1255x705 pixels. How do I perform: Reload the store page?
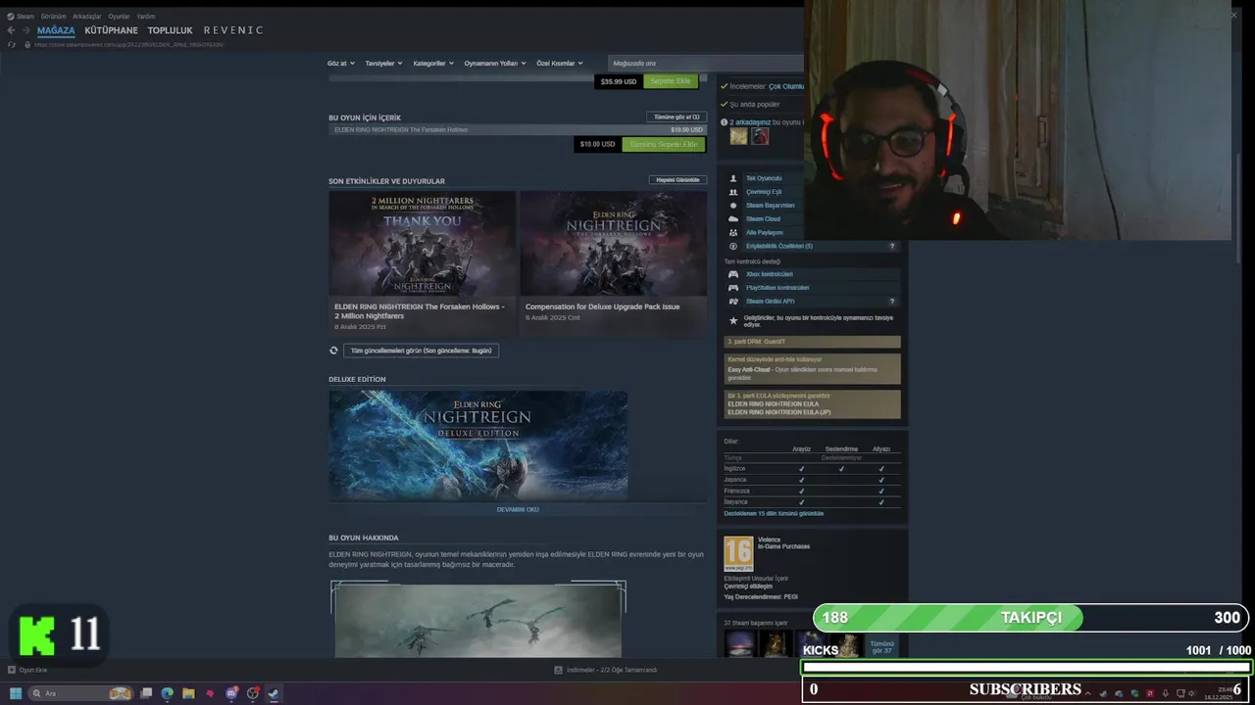click(x=12, y=44)
